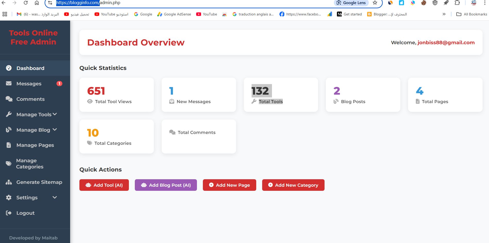Open the browser home page icon
The image size is (489, 243).
(37, 3)
